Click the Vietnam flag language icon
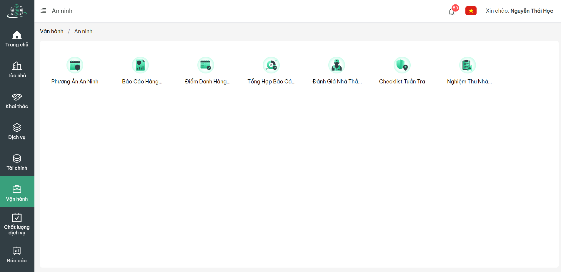561x272 pixels. pyautogui.click(x=471, y=11)
